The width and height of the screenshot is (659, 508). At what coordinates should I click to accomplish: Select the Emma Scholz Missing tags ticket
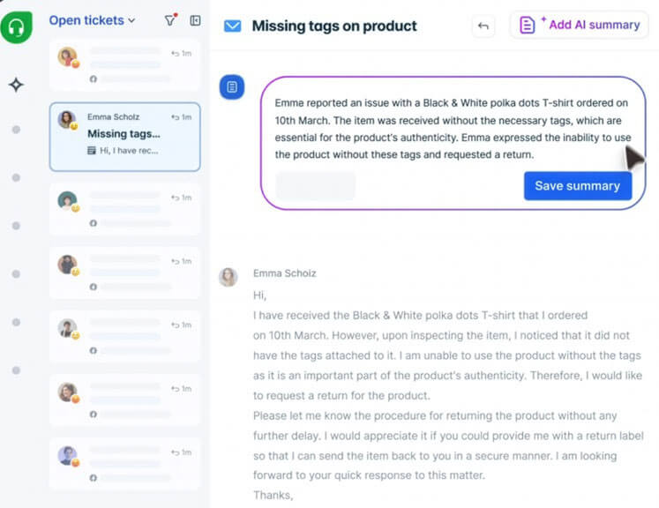pos(124,136)
